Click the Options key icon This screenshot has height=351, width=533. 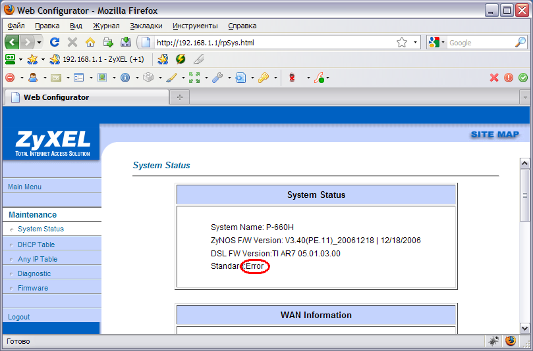click(x=264, y=78)
